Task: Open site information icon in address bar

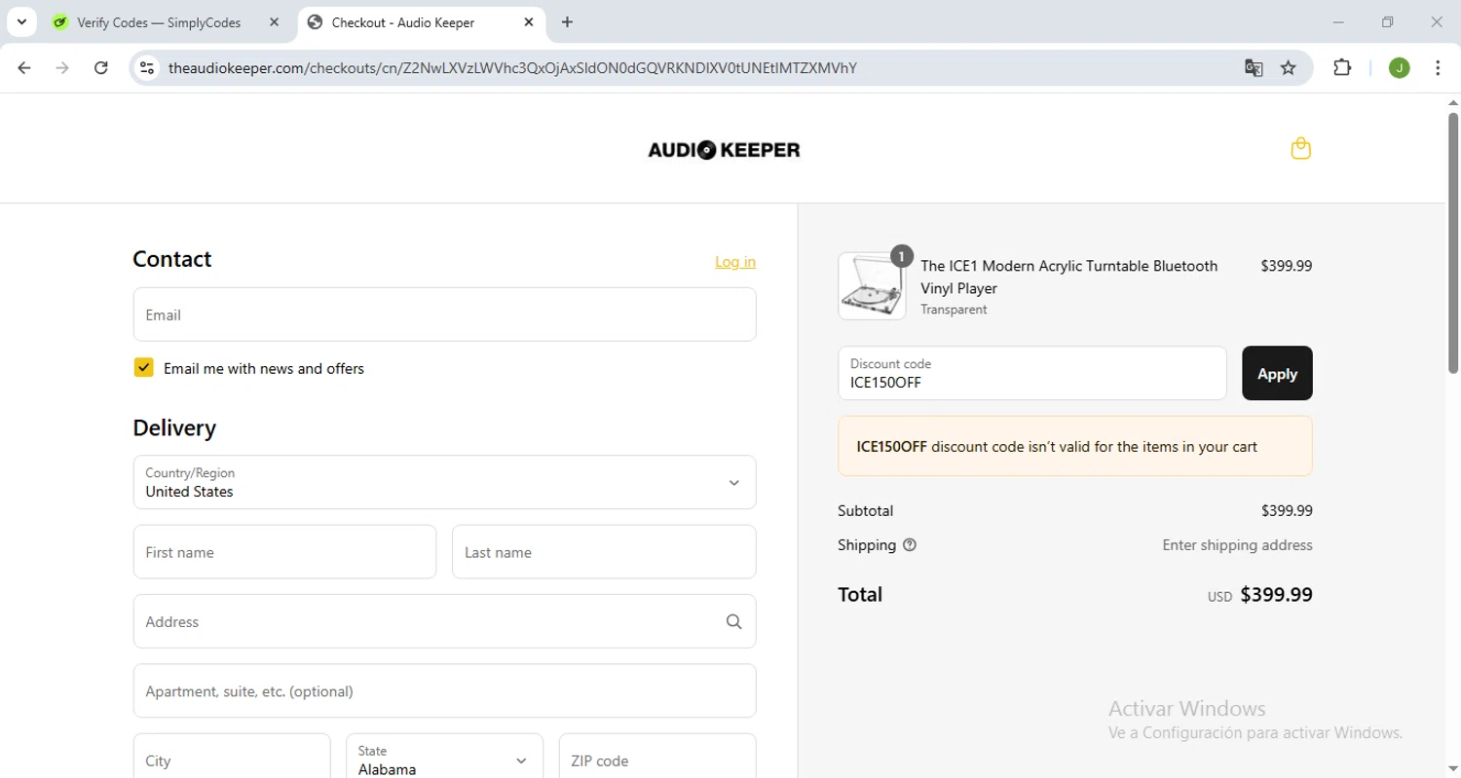Action: [147, 67]
